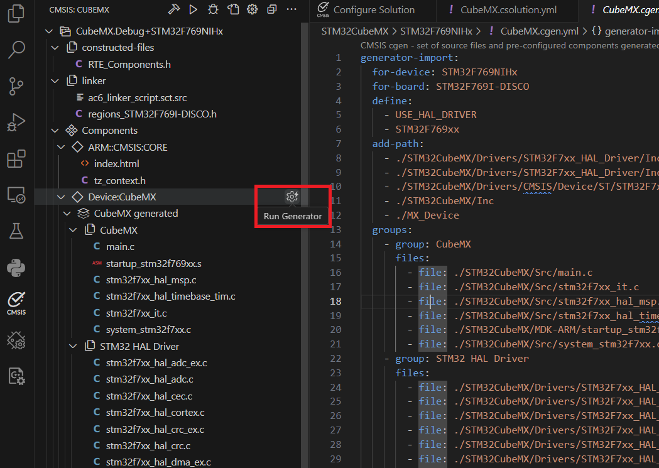Click the Run play icon in CMSIS header

point(193,9)
